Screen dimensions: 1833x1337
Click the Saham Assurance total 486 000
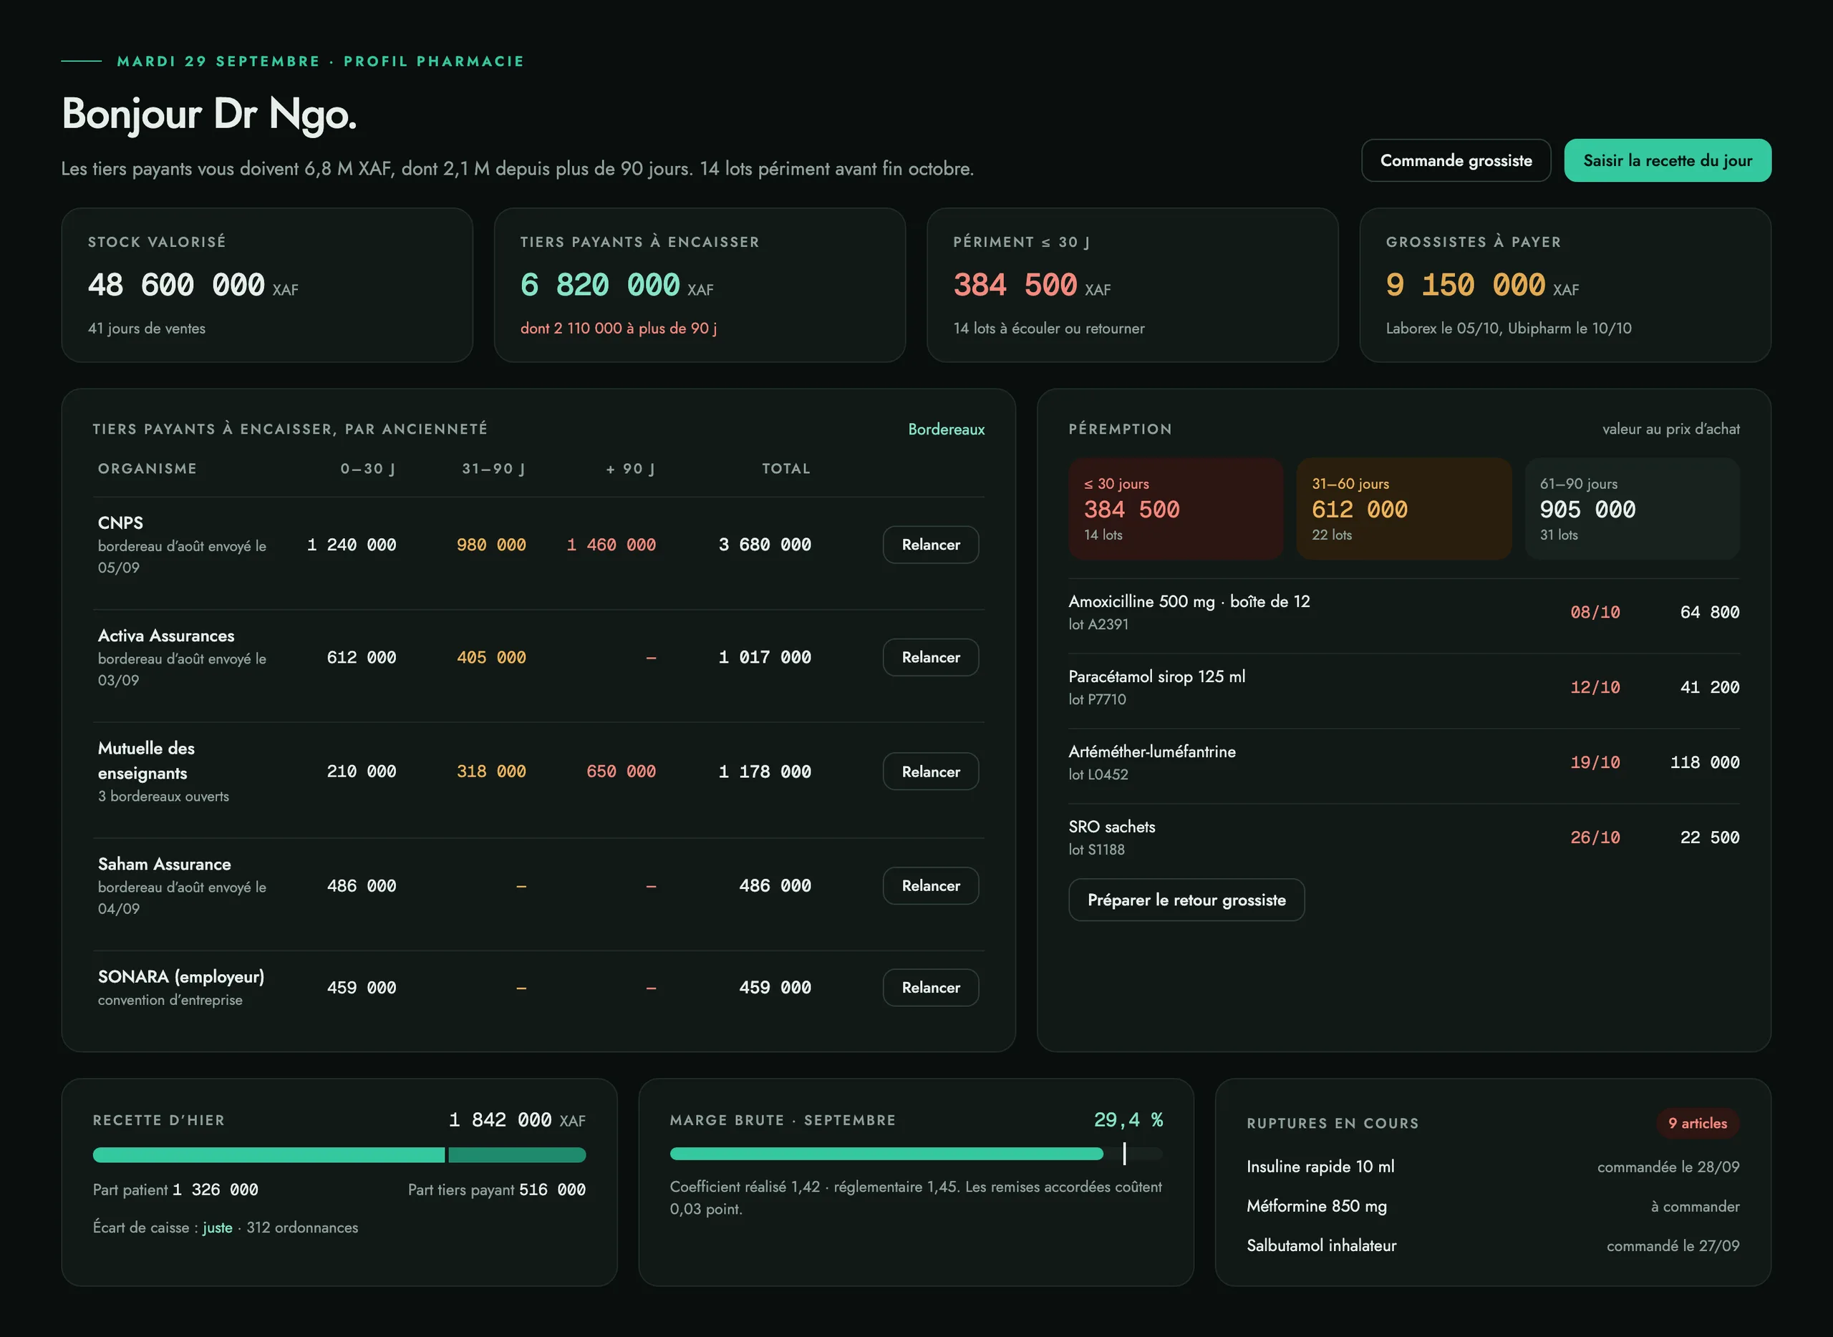tap(775, 885)
